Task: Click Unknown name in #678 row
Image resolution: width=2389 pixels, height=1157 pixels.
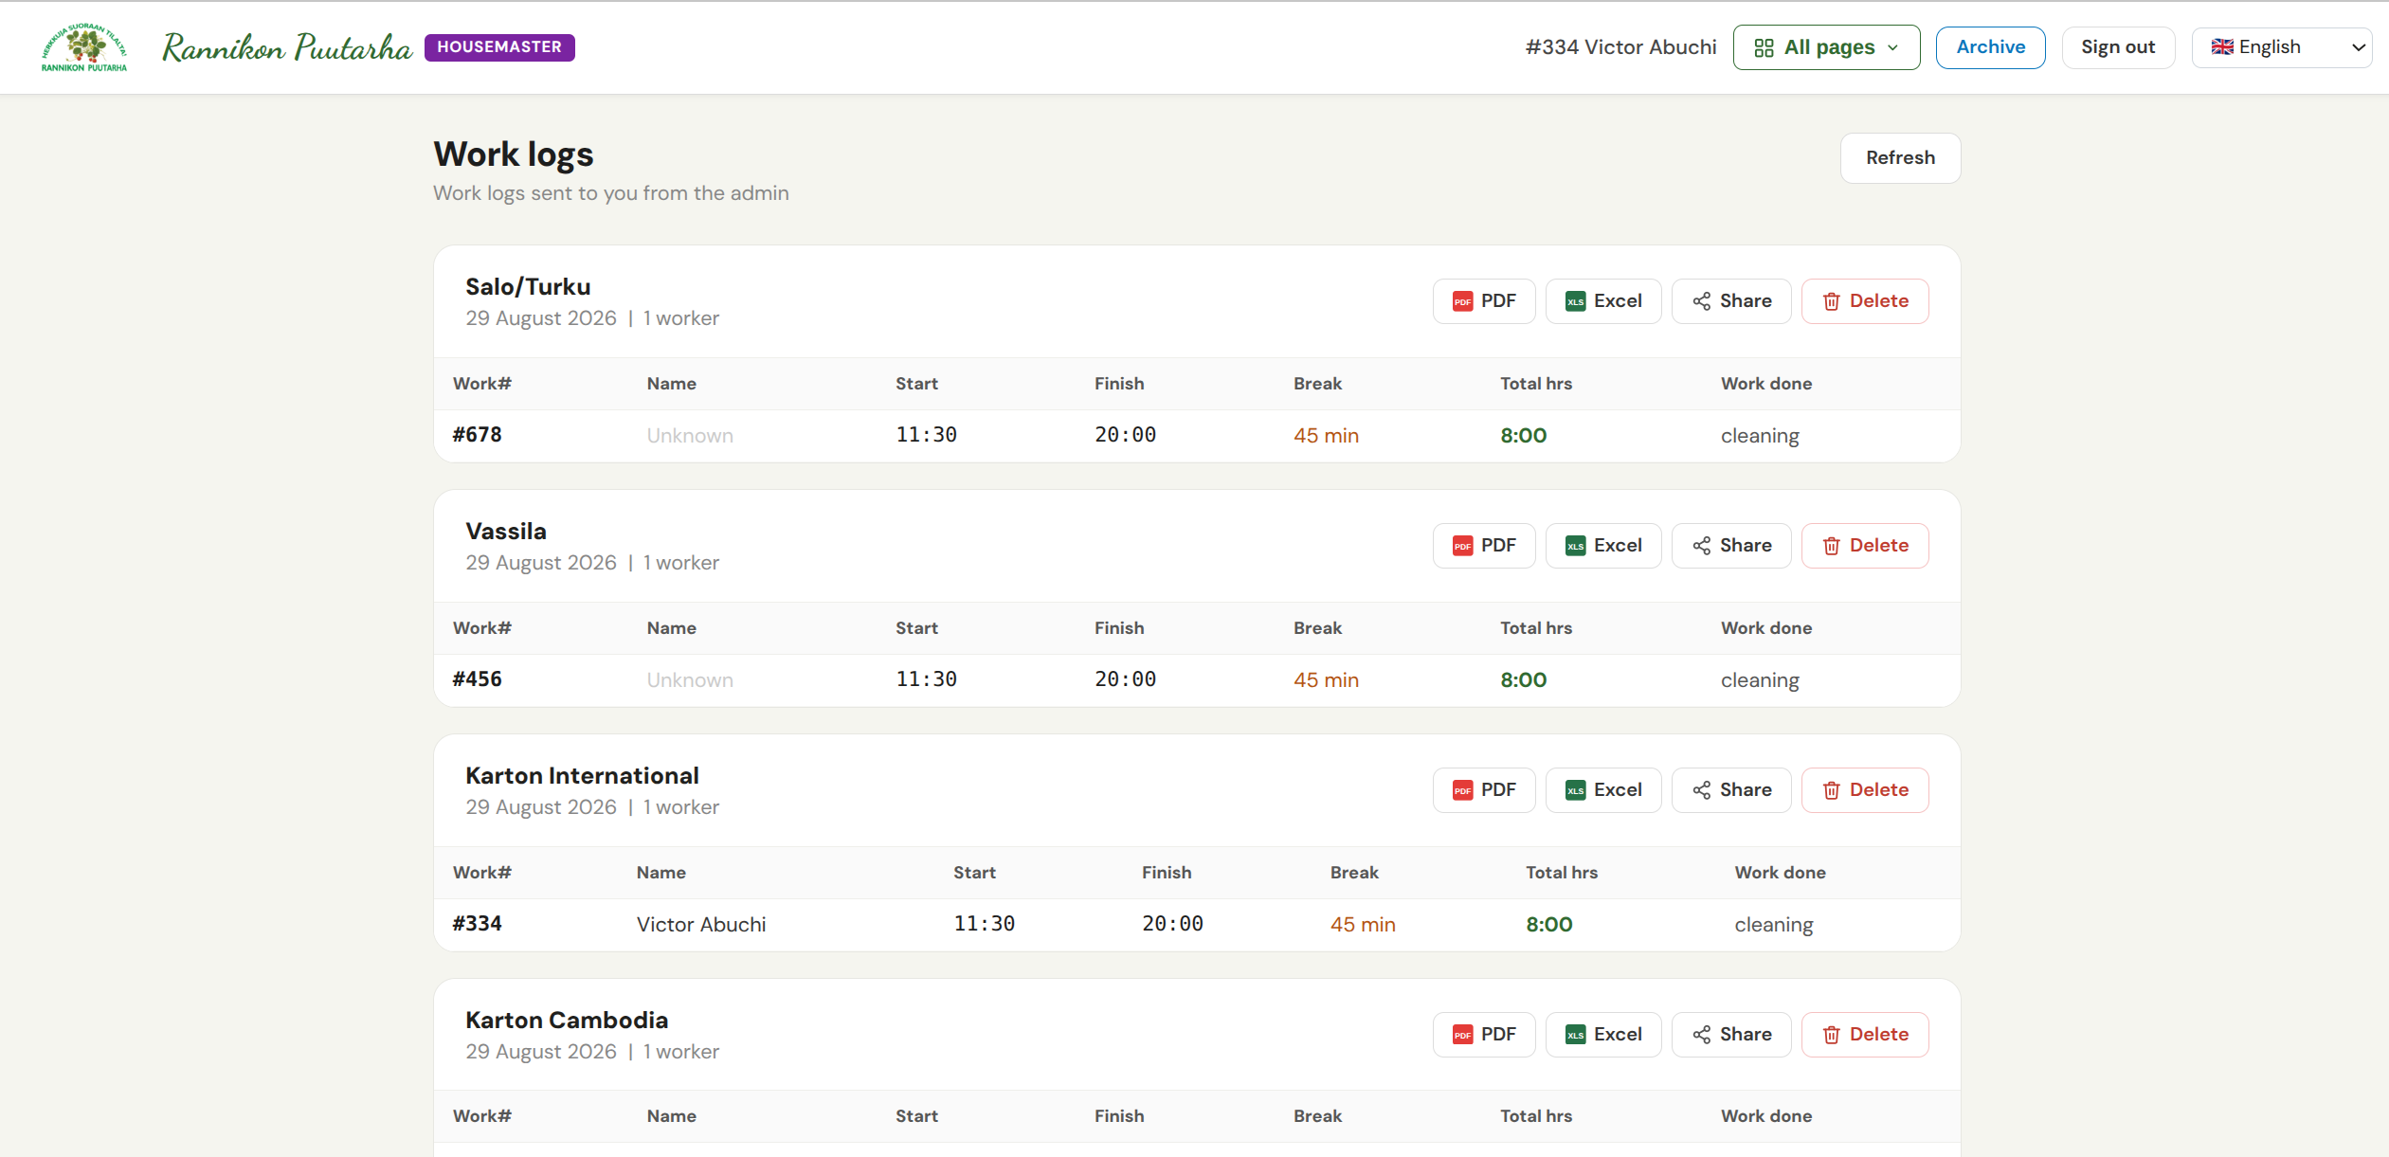Action: coord(690,436)
